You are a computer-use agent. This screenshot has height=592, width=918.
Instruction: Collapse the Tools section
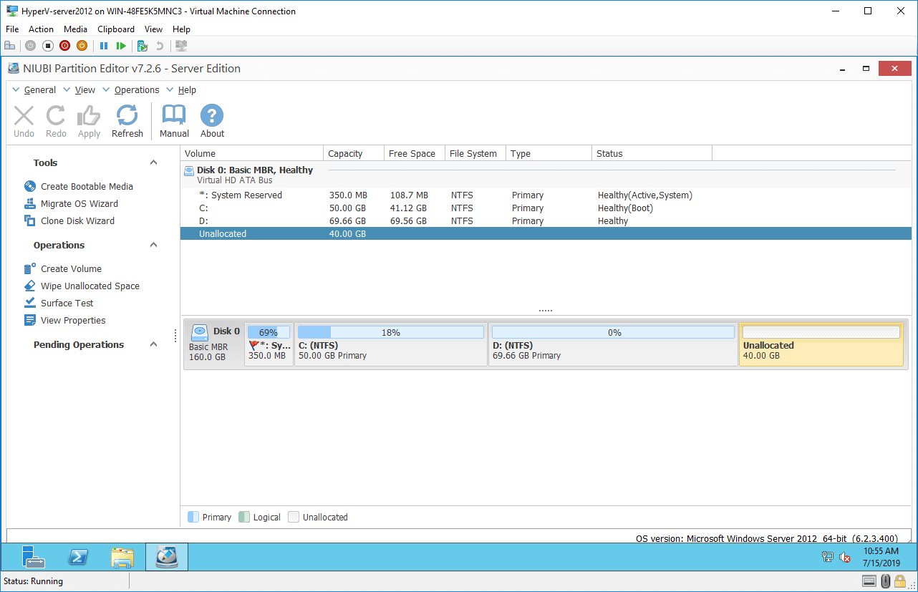tap(153, 163)
